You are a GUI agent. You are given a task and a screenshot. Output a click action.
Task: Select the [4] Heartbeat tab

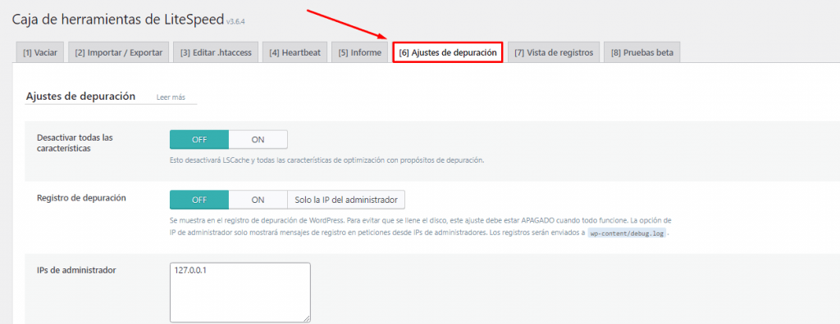[x=294, y=53]
